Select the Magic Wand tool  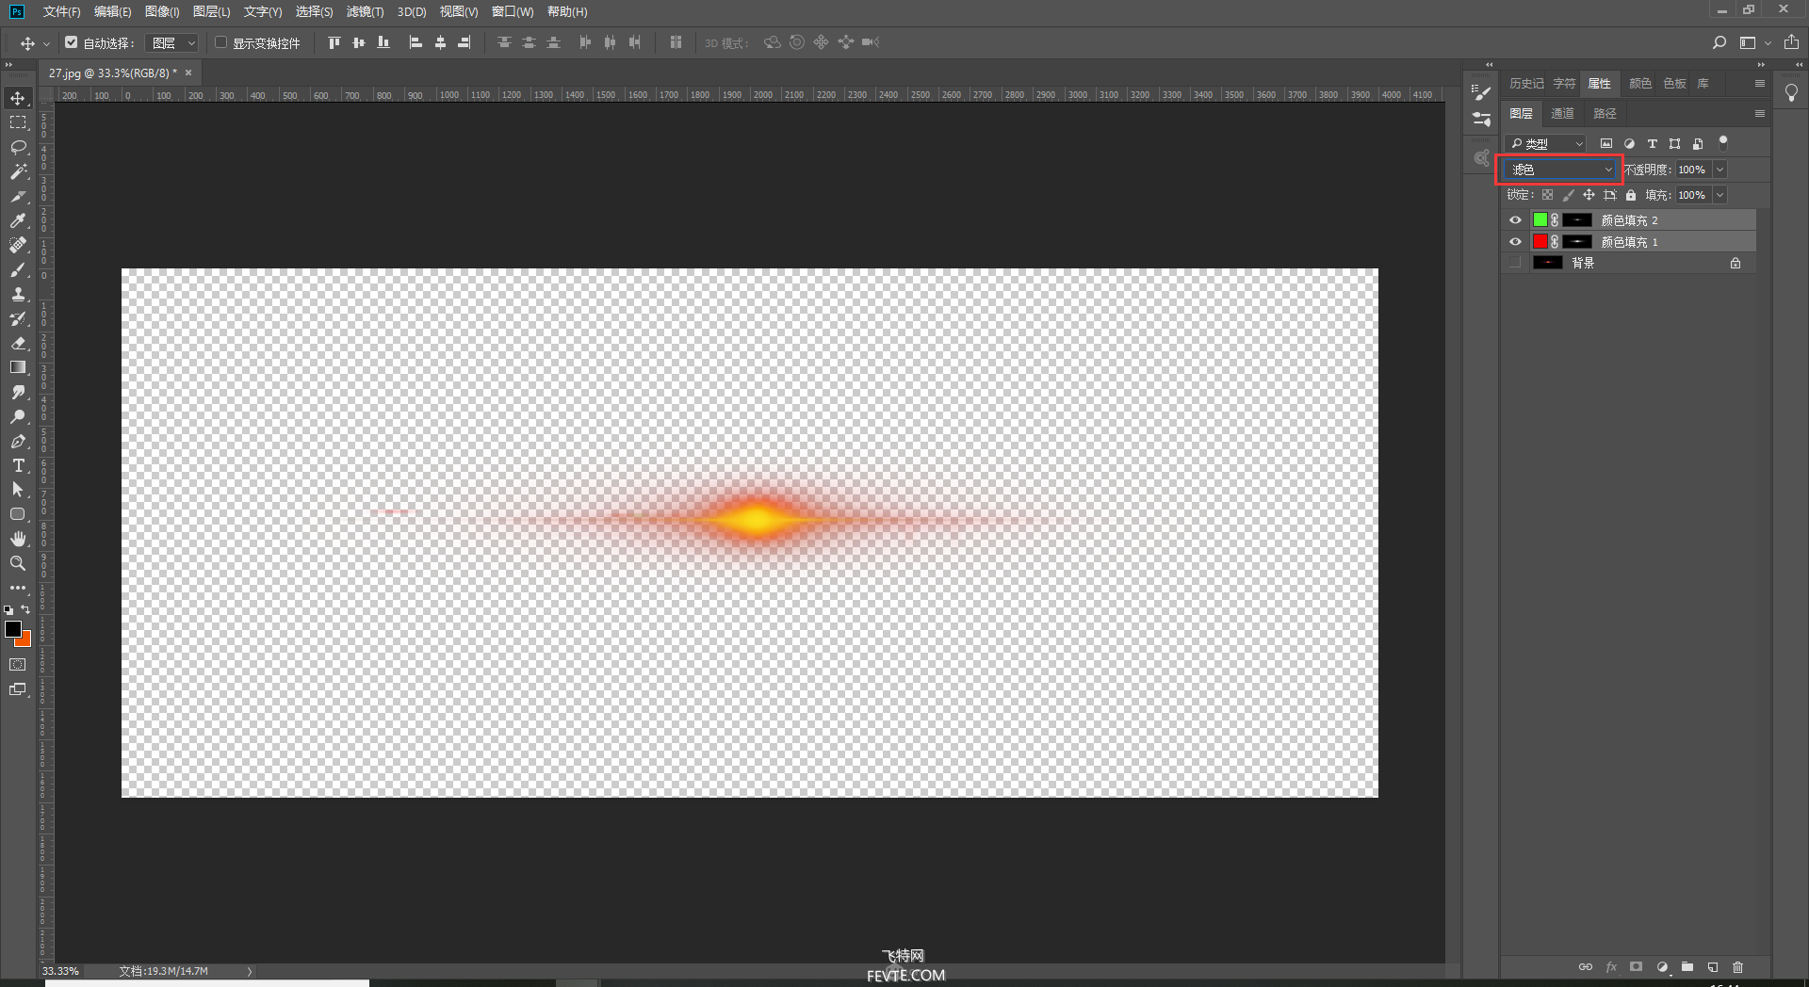(18, 171)
